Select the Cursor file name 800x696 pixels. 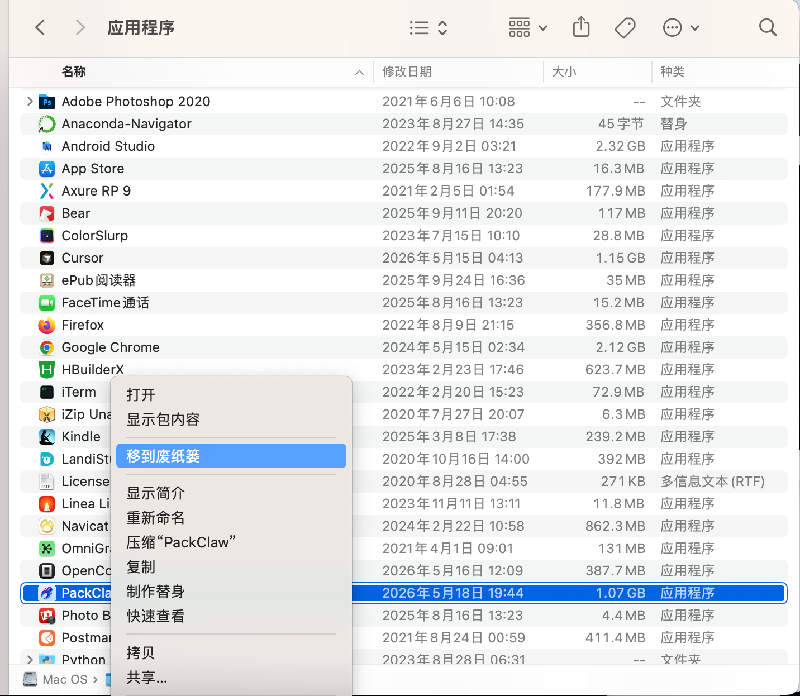(x=83, y=258)
